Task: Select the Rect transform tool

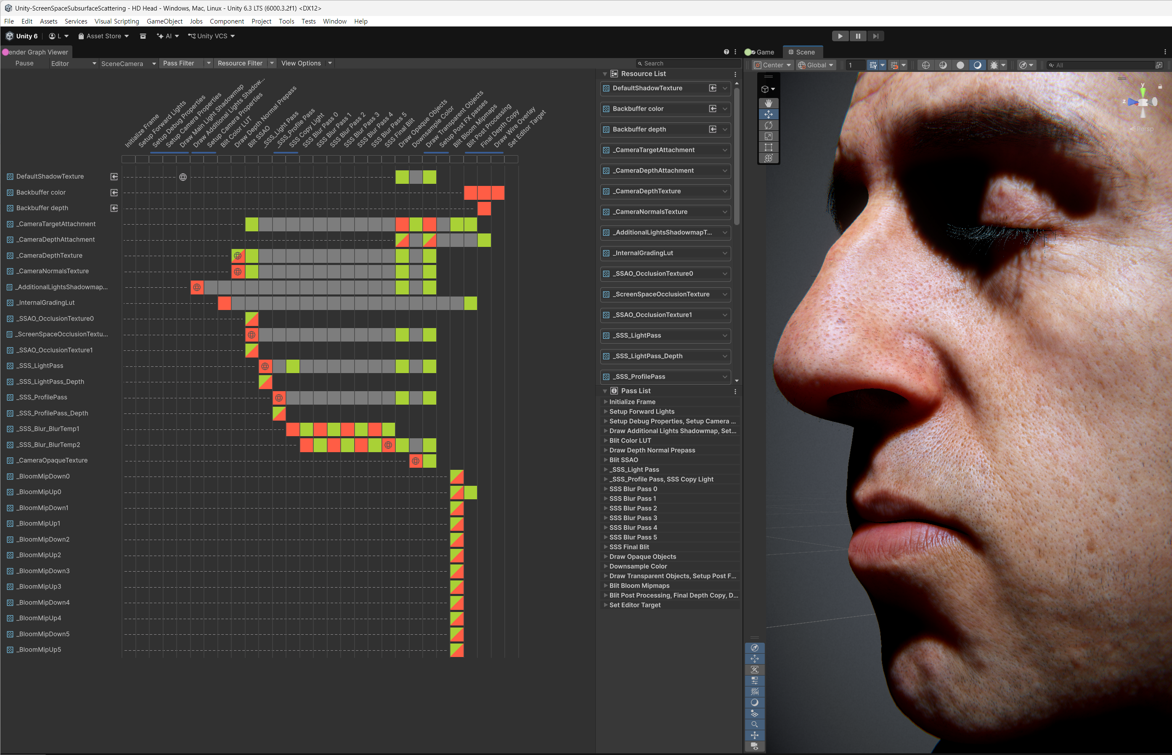Action: click(x=768, y=147)
